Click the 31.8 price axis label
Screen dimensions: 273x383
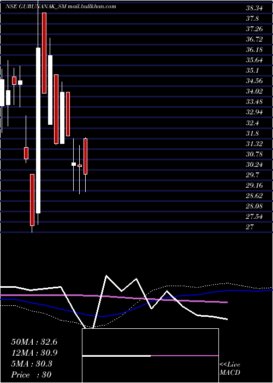pyautogui.click(x=252, y=134)
